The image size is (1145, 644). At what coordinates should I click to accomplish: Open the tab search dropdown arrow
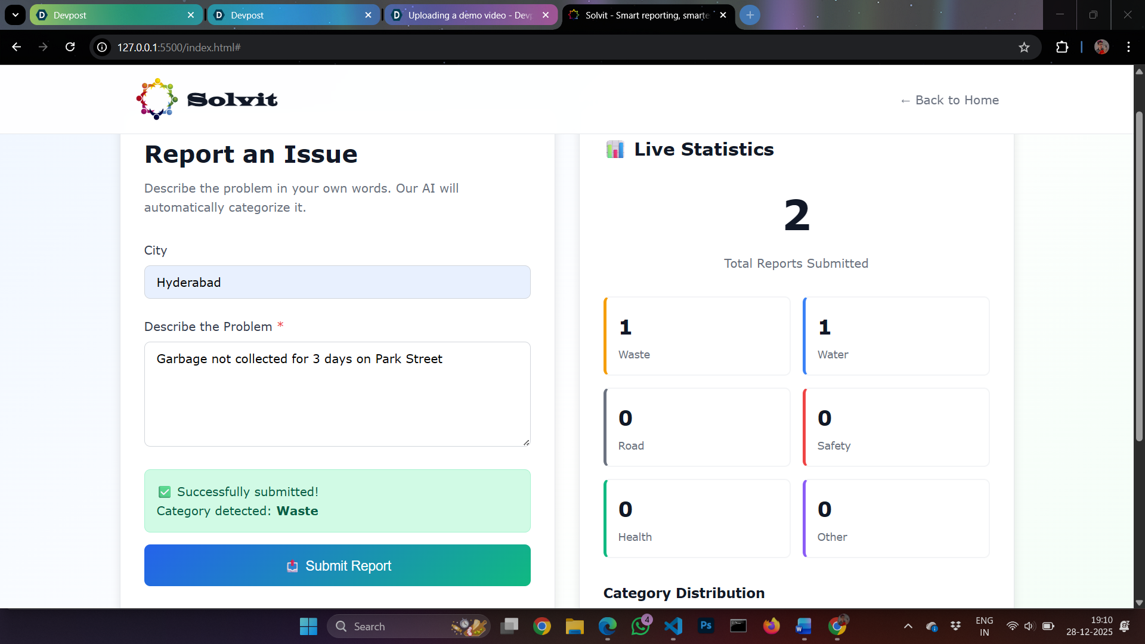pos(16,15)
